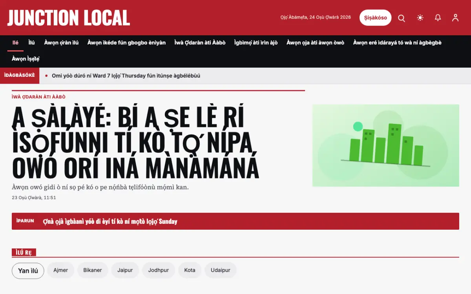Select the Jodhpur city chip
This screenshot has height=294, width=471.
[159, 270]
